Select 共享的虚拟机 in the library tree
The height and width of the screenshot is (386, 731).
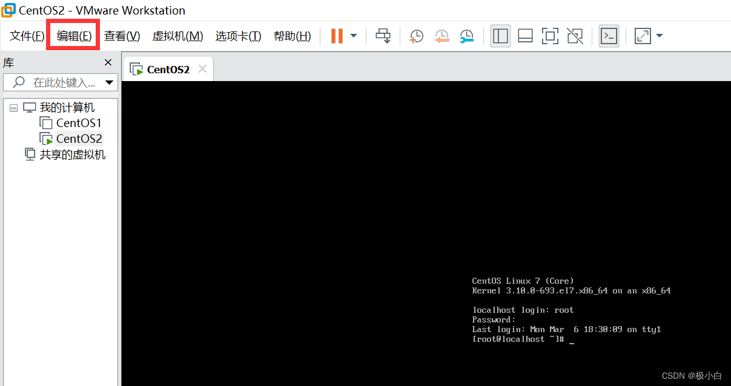pos(73,154)
